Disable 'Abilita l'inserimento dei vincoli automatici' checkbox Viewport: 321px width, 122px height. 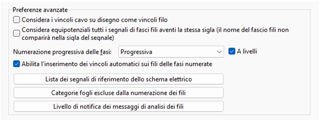pyautogui.click(x=16, y=64)
